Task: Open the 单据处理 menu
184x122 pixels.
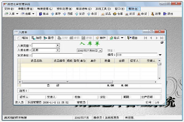Action: coord(26,9)
